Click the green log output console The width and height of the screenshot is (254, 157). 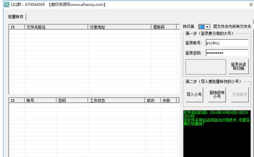click(x=217, y=133)
